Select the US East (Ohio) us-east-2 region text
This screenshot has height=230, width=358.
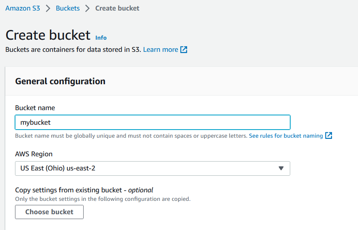click(58, 168)
